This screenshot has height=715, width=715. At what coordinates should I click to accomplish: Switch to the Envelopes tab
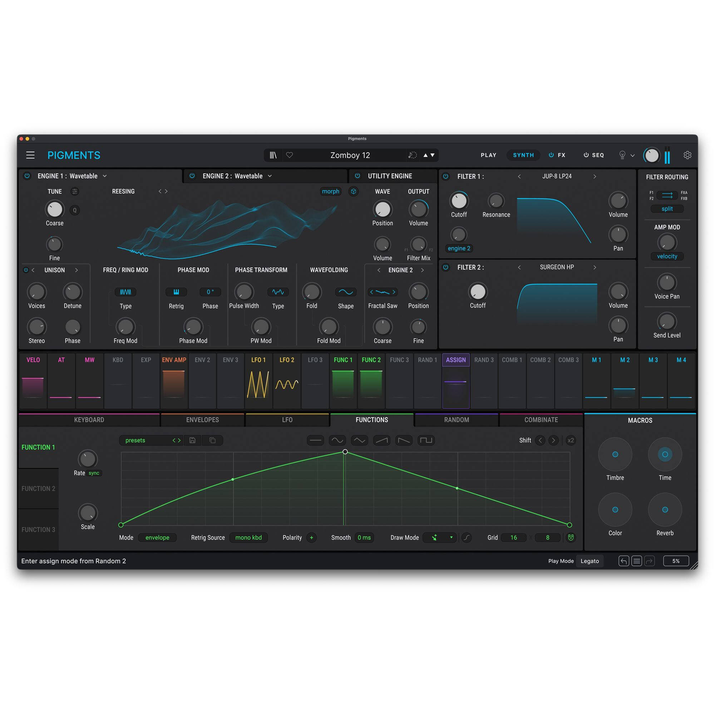click(202, 420)
